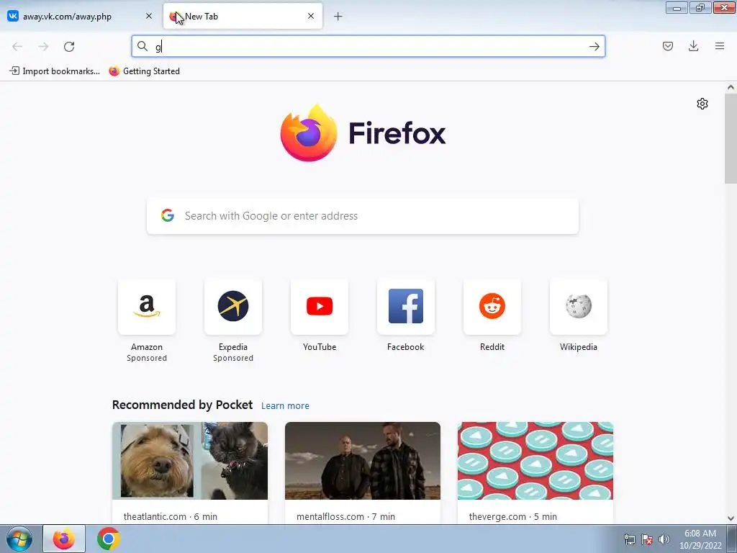Click the vertical scrollbar thumb
The image size is (737, 553).
tap(731, 139)
